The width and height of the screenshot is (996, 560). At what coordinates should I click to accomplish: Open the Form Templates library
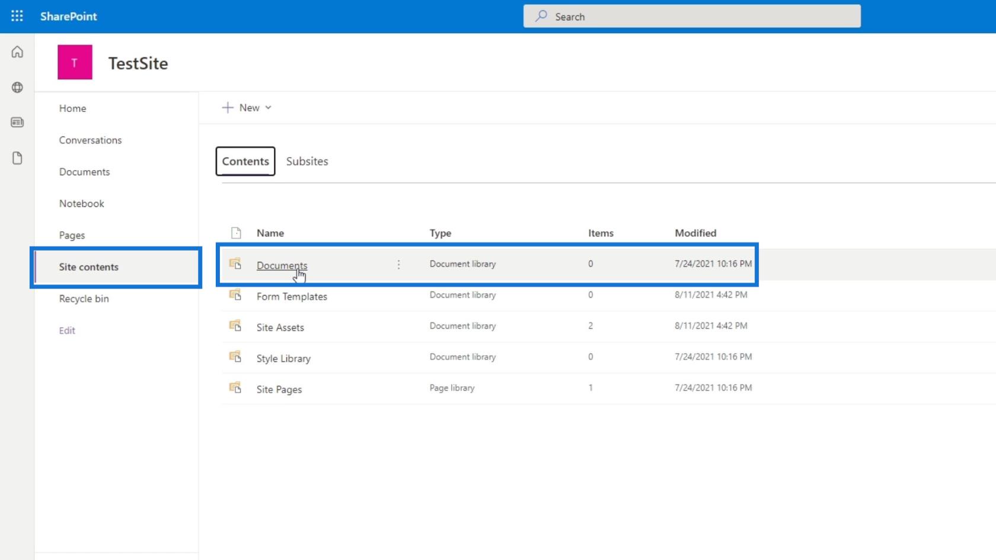tap(292, 296)
